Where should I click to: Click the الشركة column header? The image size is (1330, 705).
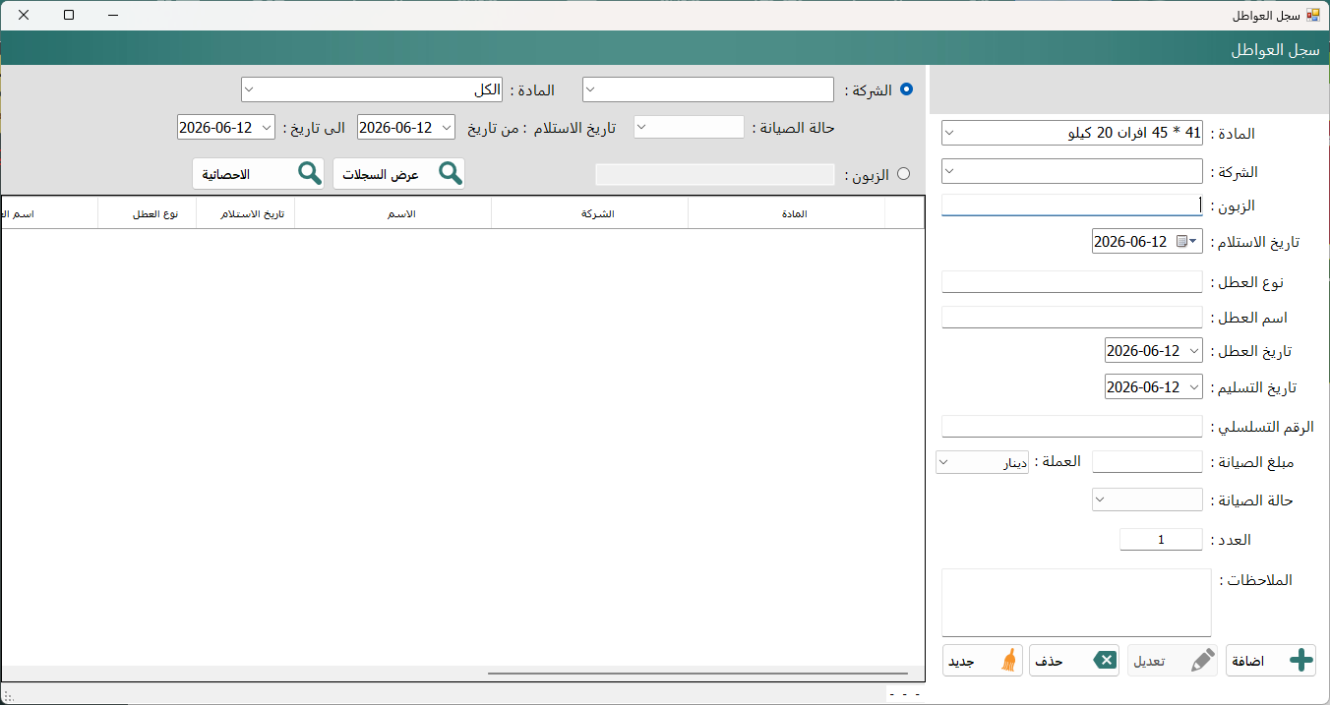click(590, 213)
